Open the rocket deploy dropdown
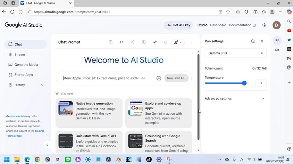The width and height of the screenshot is (293, 164). (178, 42)
